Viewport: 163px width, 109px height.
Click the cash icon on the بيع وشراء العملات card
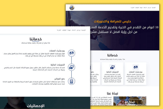click(136, 67)
